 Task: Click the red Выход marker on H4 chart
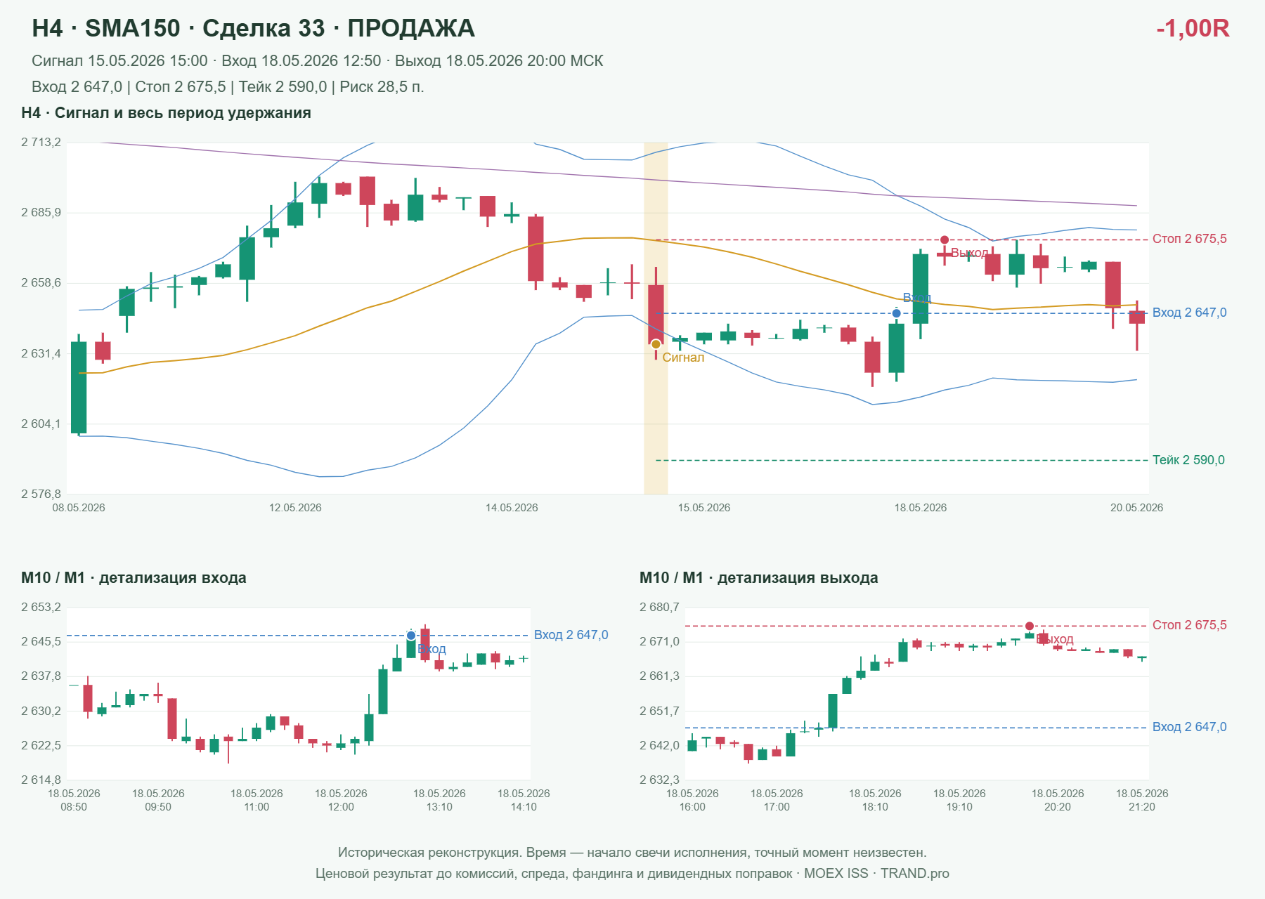945,240
